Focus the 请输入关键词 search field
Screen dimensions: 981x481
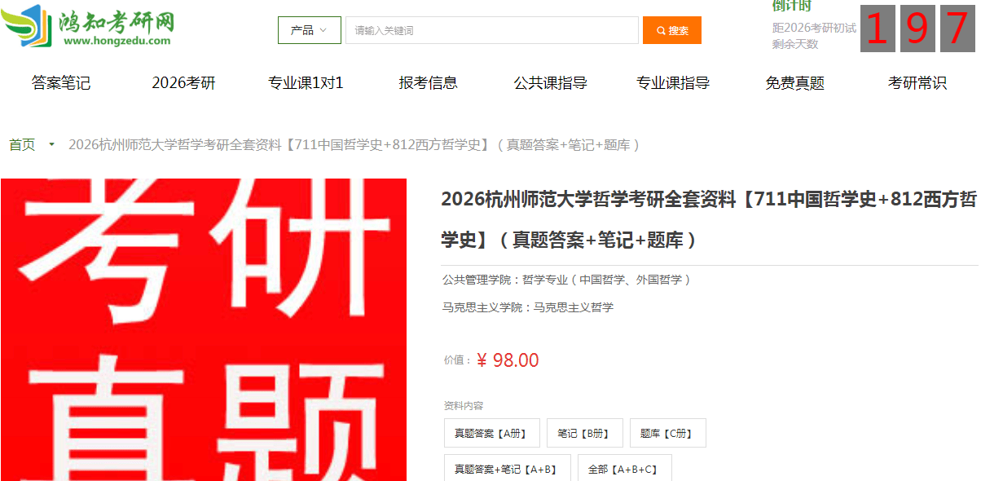click(x=492, y=30)
